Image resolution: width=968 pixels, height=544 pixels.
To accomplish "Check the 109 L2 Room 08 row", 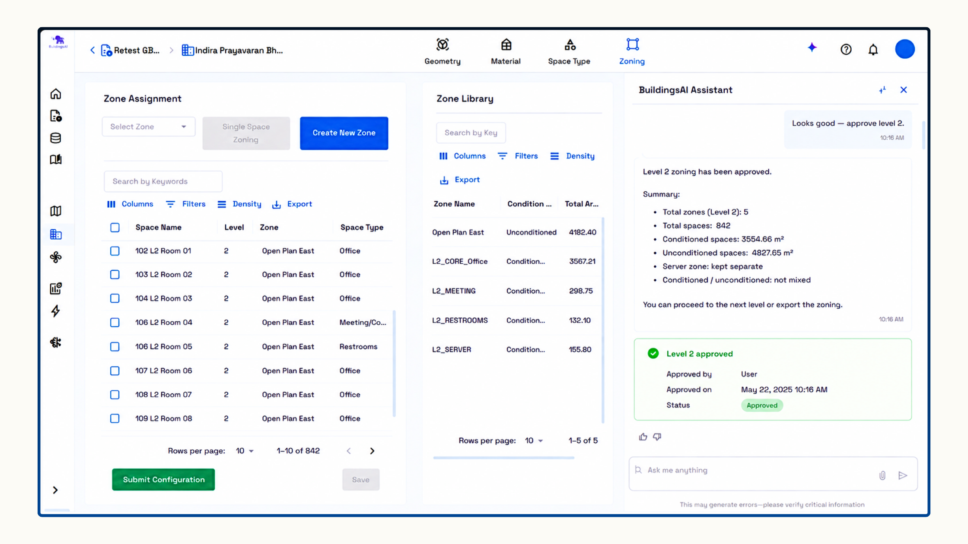I will pos(115,418).
